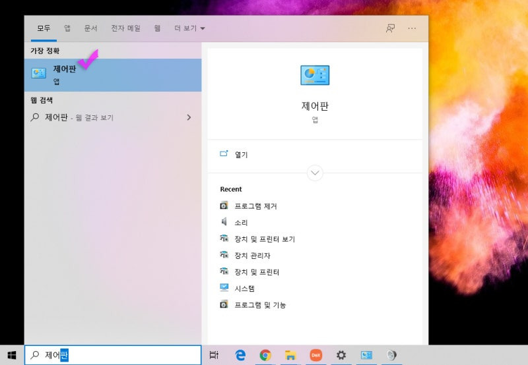Open the Windows Start menu
Screen dimensions: 528x365
click(x=12, y=355)
